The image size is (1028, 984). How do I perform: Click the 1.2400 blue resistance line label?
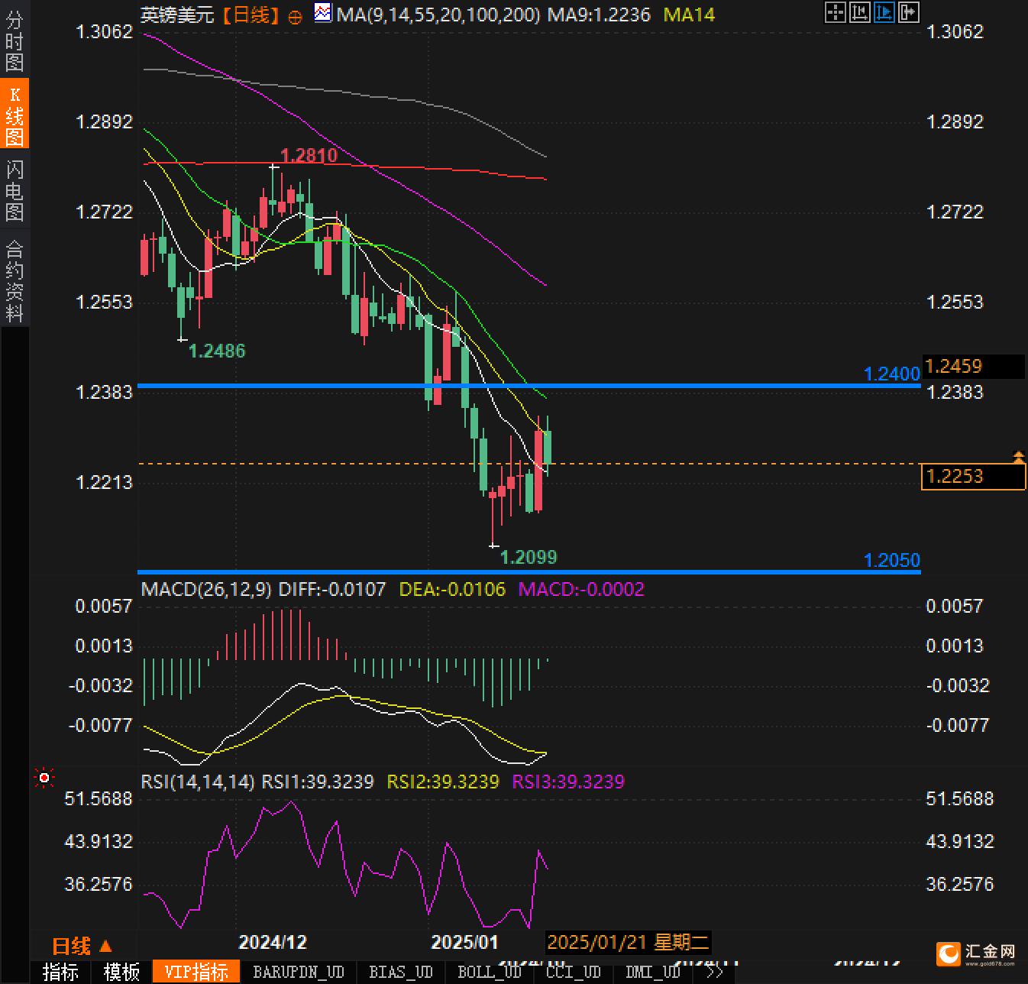891,374
